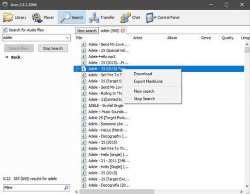
Task: Open the Control Panel
Action: 163,17
